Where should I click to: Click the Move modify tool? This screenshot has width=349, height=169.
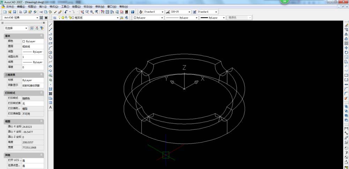pyautogui.click(x=346, y=48)
